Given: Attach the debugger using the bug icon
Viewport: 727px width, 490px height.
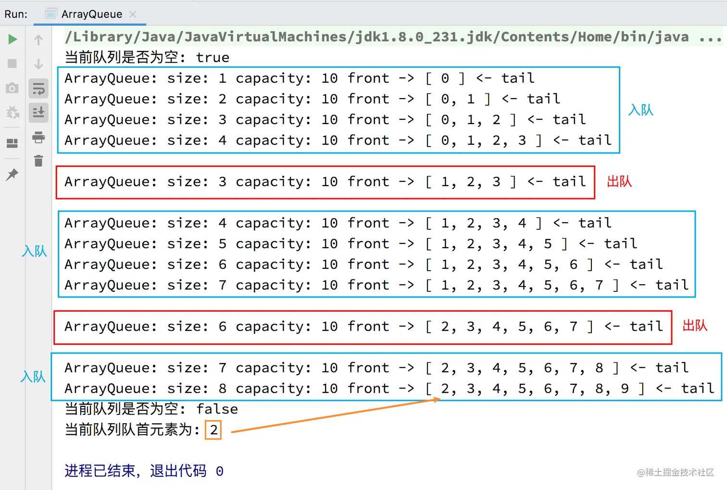Looking at the screenshot, I should [12, 112].
